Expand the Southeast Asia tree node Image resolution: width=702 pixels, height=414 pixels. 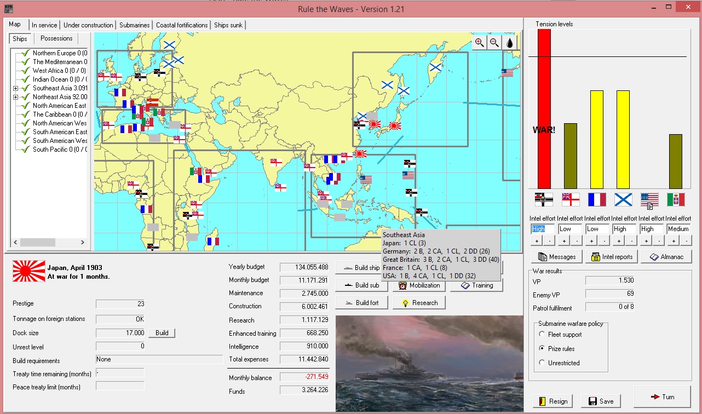16,88
